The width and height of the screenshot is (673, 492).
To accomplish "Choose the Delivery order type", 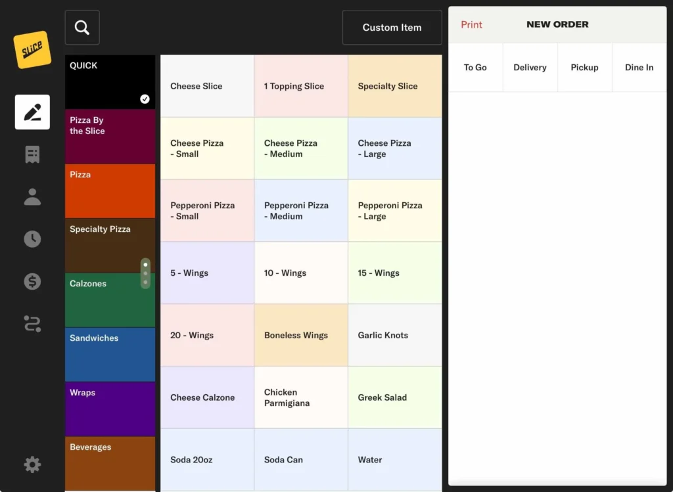I will pos(530,68).
